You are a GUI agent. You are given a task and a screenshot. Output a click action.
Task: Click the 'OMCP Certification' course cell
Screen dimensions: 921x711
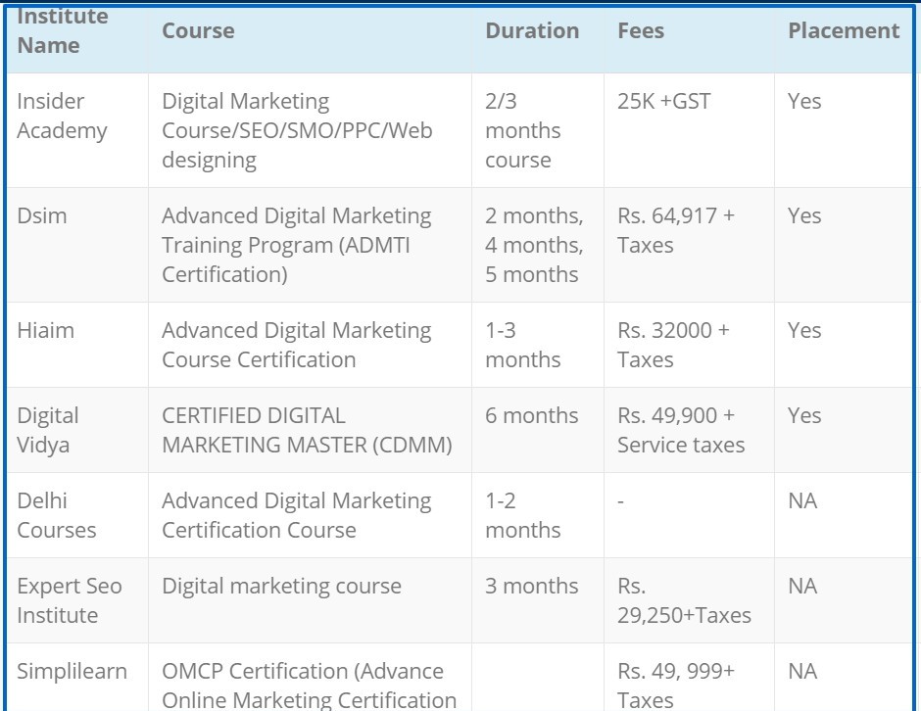311,677
